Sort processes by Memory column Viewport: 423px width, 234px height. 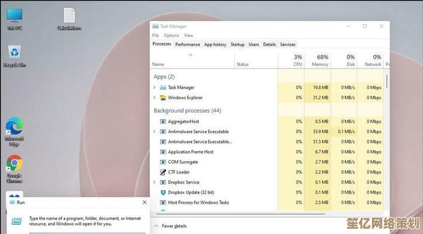319,60
